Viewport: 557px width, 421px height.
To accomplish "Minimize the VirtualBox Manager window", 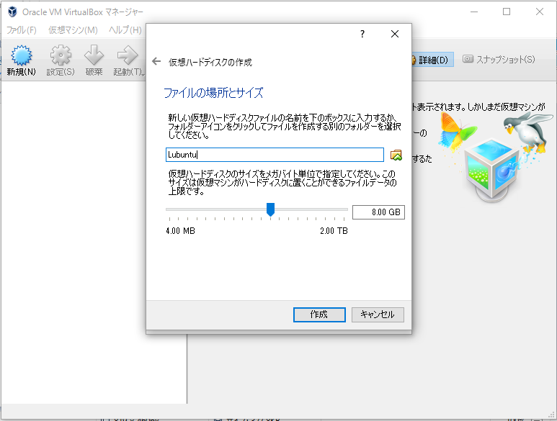I will (x=474, y=12).
